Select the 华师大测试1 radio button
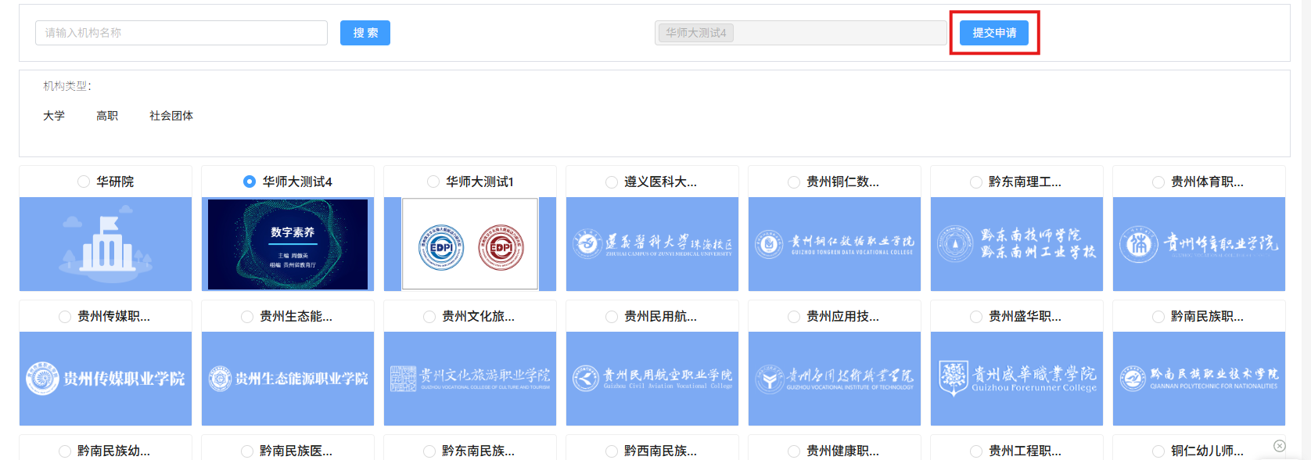Screen dimensions: 1311x460 coord(433,181)
